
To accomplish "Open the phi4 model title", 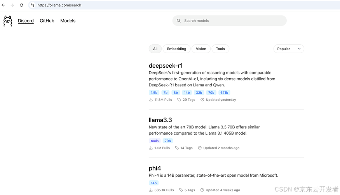I will click(155, 168).
